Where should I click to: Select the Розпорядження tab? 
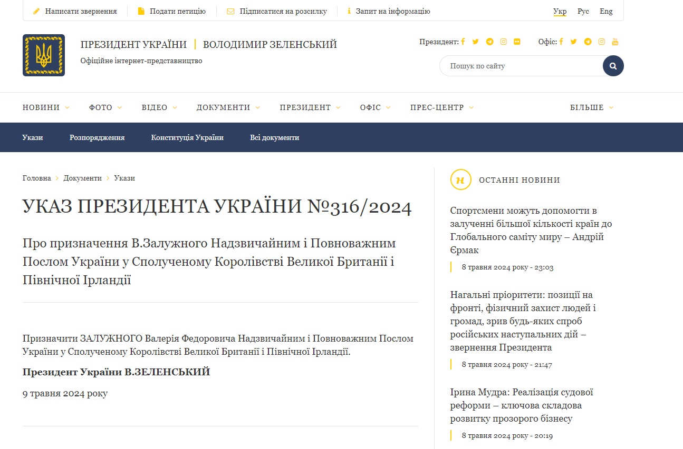pos(97,137)
